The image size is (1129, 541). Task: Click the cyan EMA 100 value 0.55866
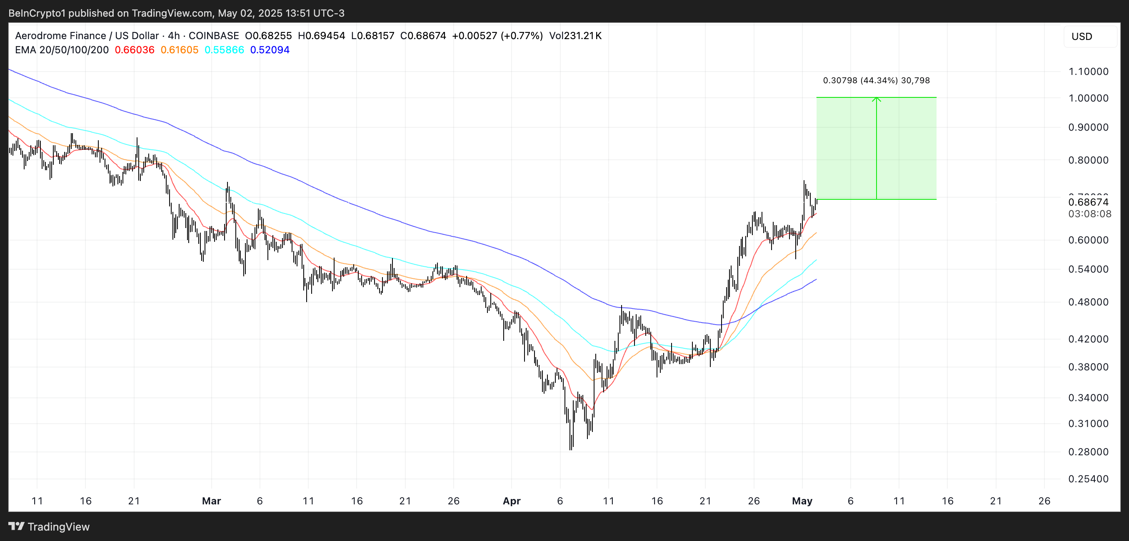point(224,50)
